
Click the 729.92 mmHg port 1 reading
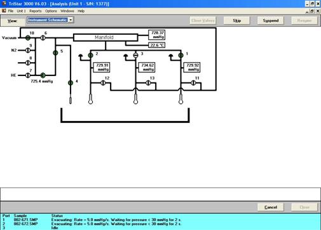191,67
